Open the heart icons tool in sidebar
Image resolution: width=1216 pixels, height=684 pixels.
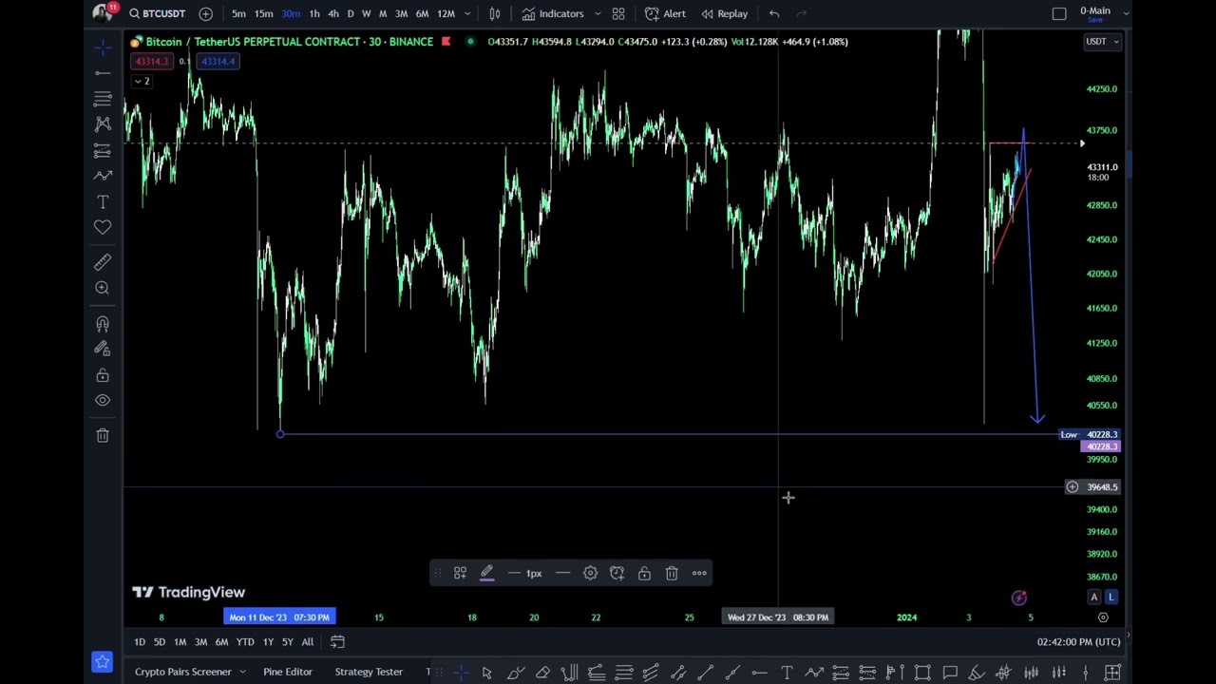tap(103, 227)
